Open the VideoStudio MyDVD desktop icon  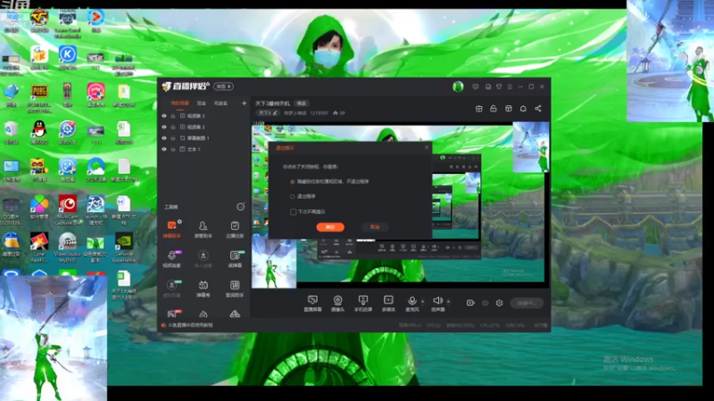68,248
